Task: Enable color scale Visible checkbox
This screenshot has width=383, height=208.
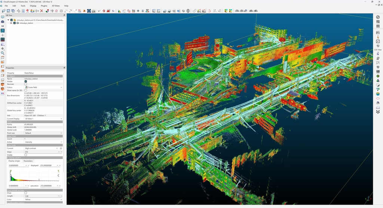Action: [26, 155]
